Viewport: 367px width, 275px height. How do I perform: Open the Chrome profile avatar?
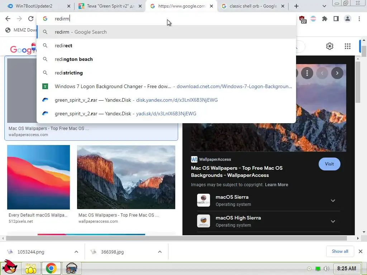click(348, 19)
